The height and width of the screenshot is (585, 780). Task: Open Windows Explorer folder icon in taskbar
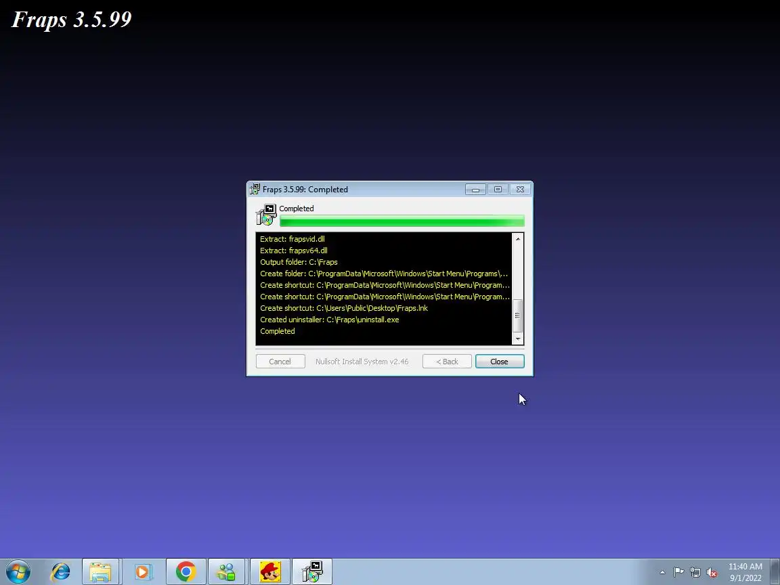(100, 572)
